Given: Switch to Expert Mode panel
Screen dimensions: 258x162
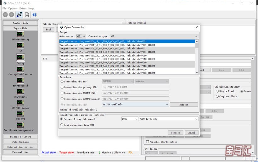Looking at the screenshot, I should [x=20, y=28].
